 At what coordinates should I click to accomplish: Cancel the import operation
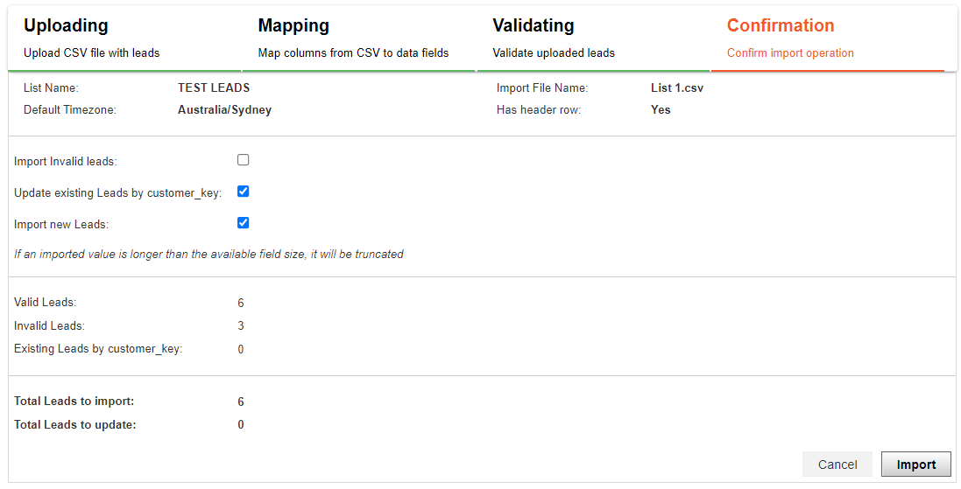(x=837, y=465)
